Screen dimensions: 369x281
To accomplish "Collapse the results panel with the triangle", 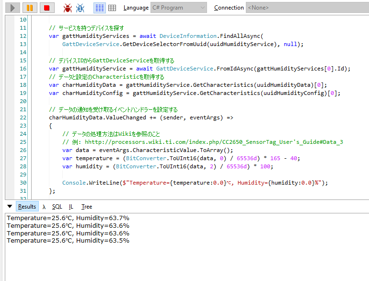I will pos(10,206).
